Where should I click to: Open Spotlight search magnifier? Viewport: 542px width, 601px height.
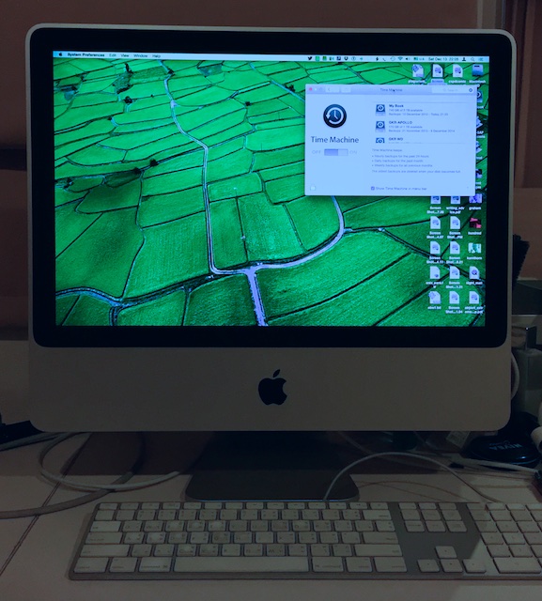coord(472,59)
